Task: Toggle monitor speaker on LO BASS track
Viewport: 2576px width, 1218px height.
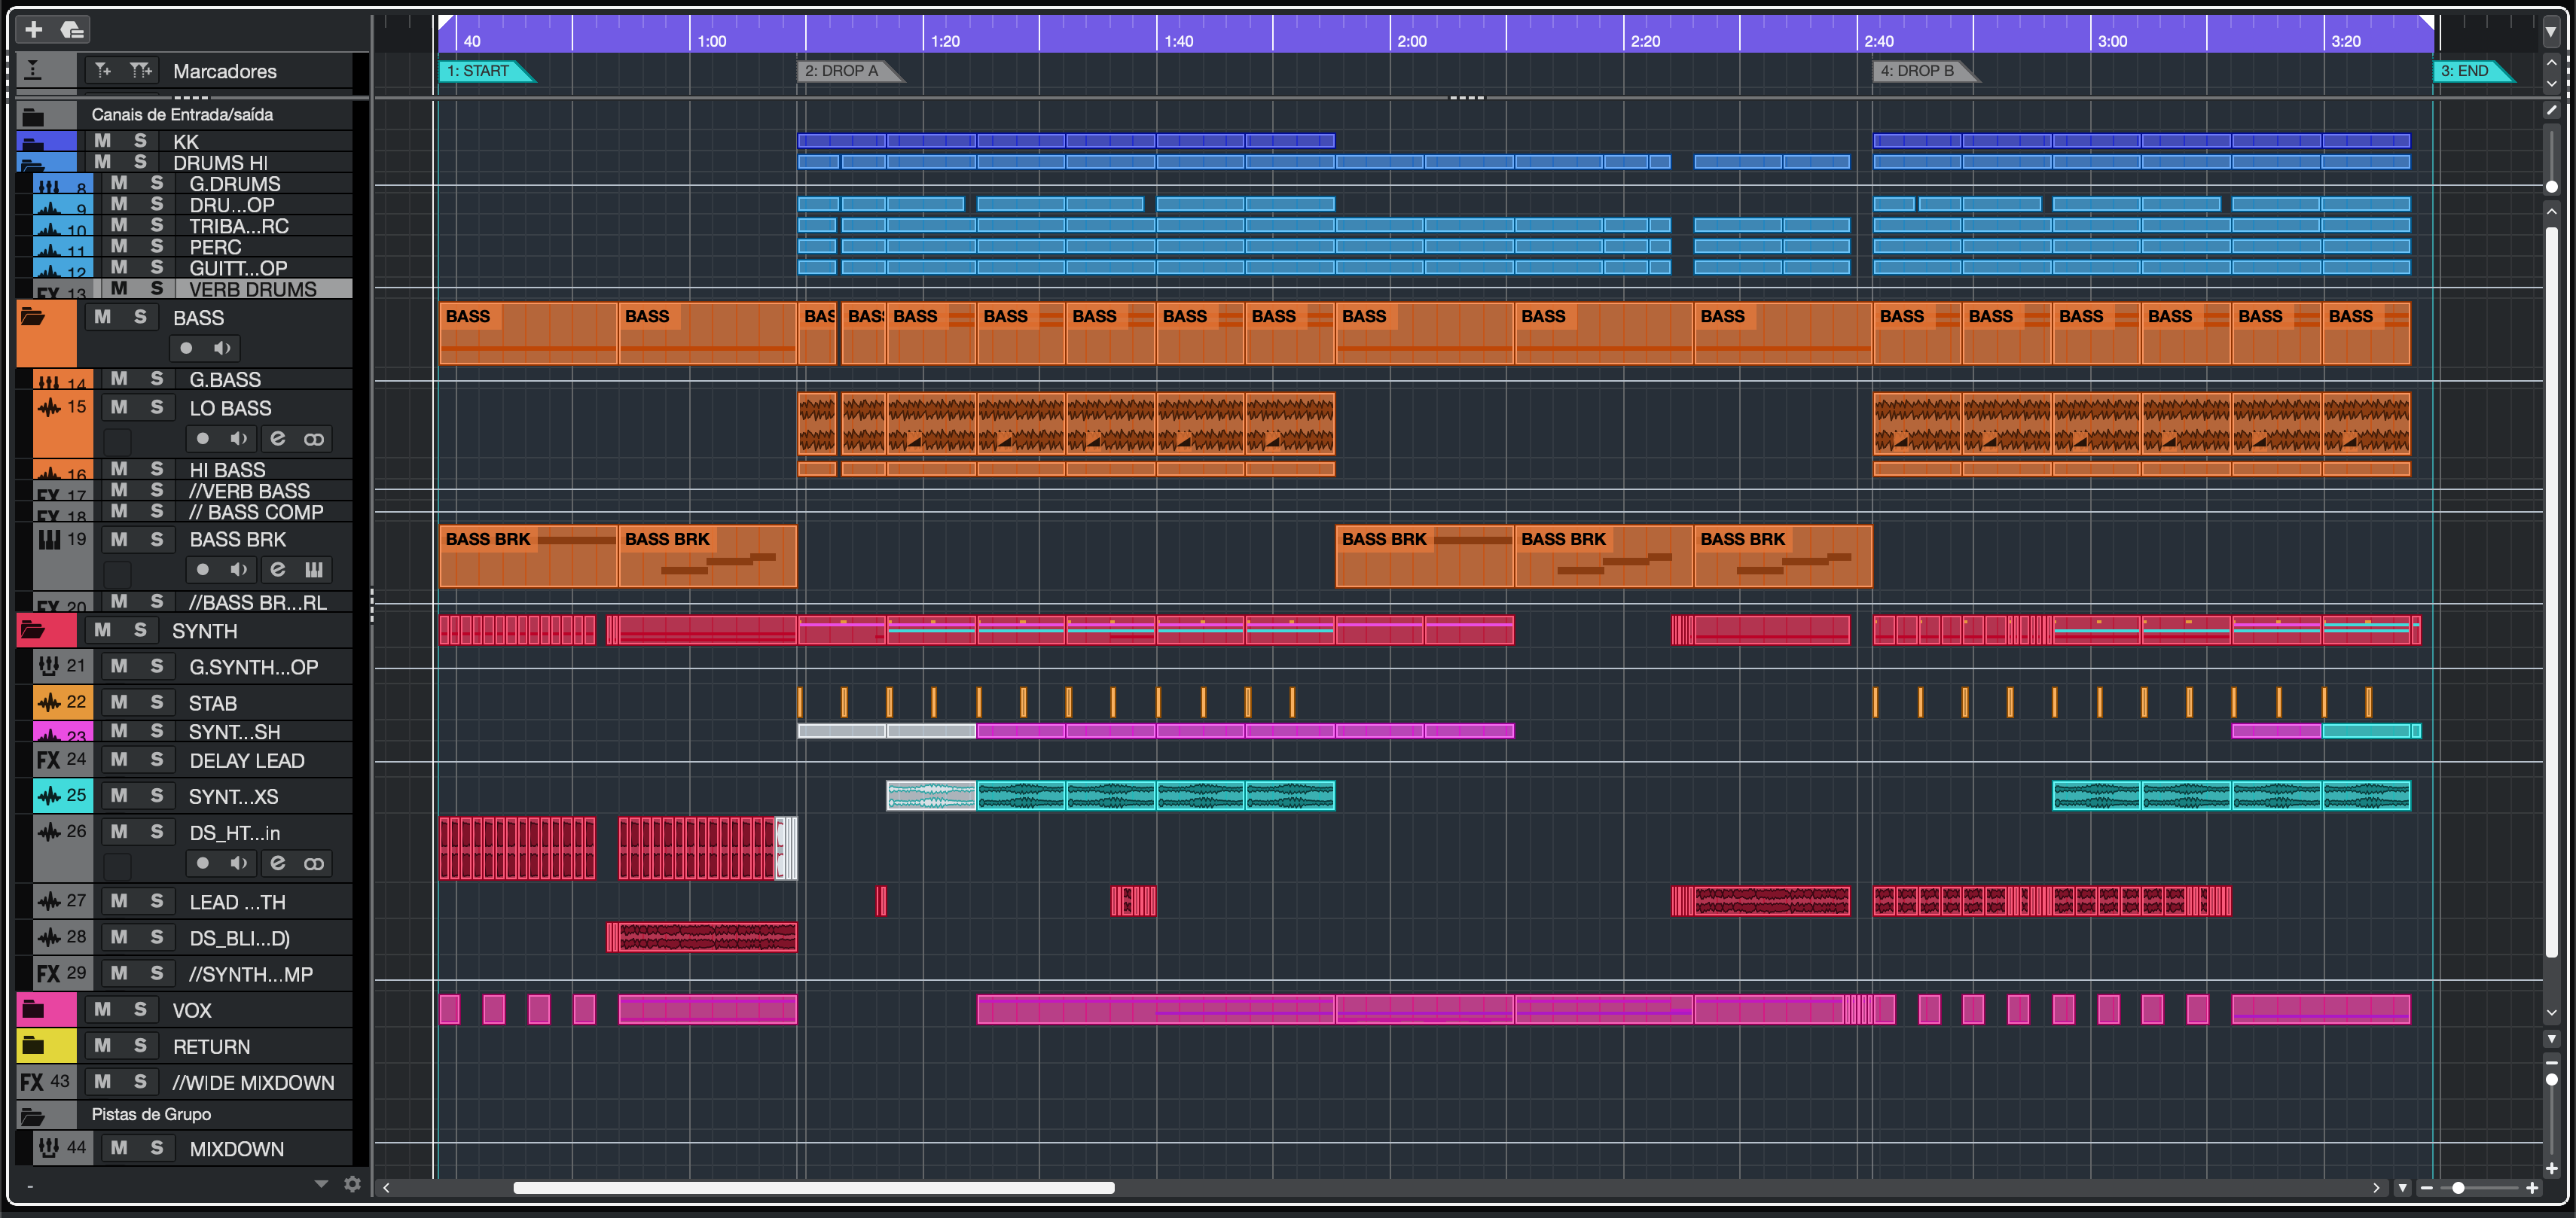Action: tap(238, 439)
